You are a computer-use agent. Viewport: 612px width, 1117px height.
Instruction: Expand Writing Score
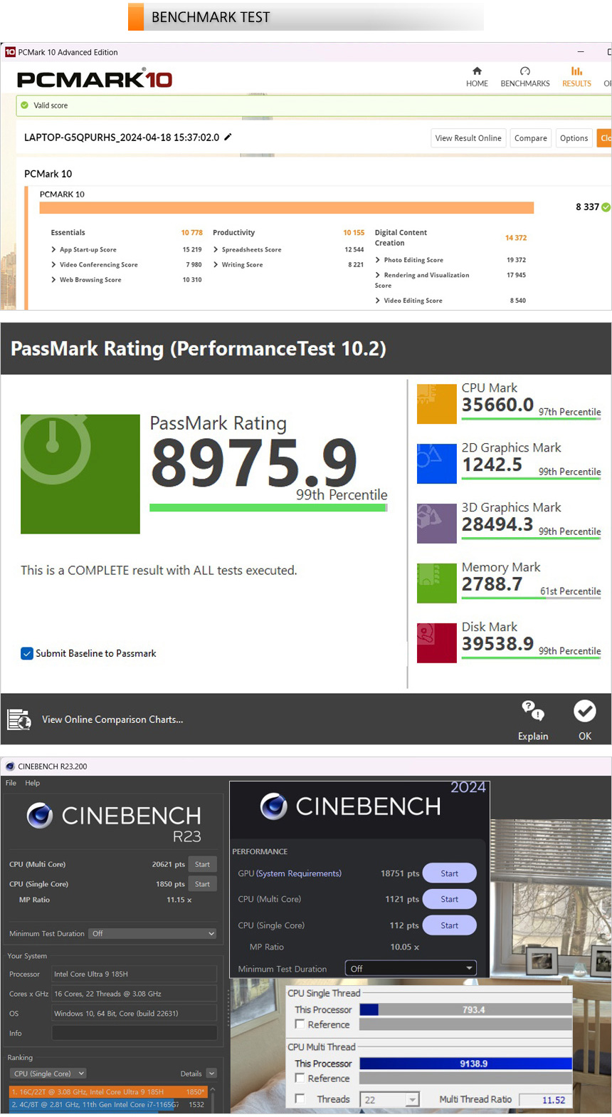(x=216, y=265)
